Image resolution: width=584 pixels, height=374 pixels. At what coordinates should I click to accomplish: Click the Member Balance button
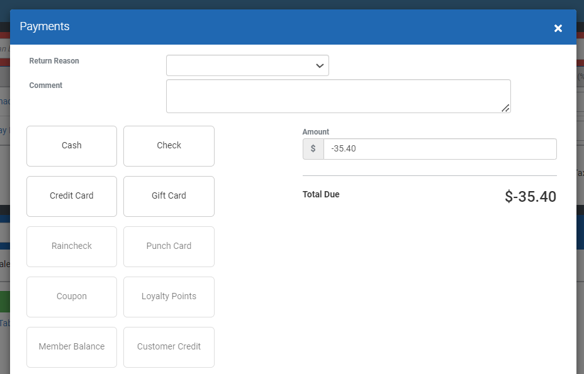pos(72,347)
